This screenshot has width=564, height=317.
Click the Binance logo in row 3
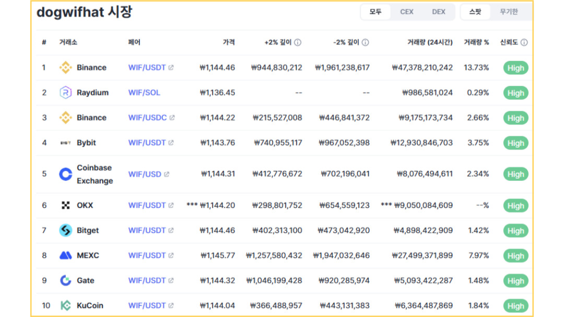point(65,118)
